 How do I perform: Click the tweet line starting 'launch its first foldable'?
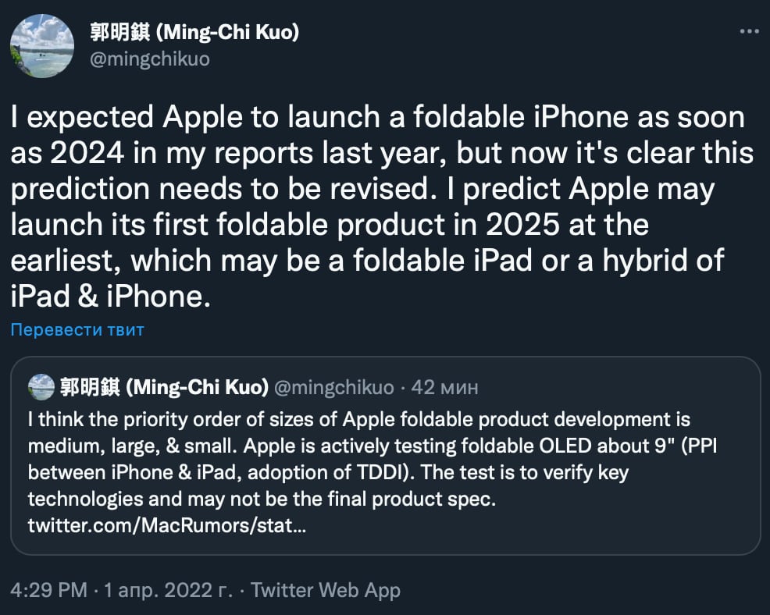point(330,226)
